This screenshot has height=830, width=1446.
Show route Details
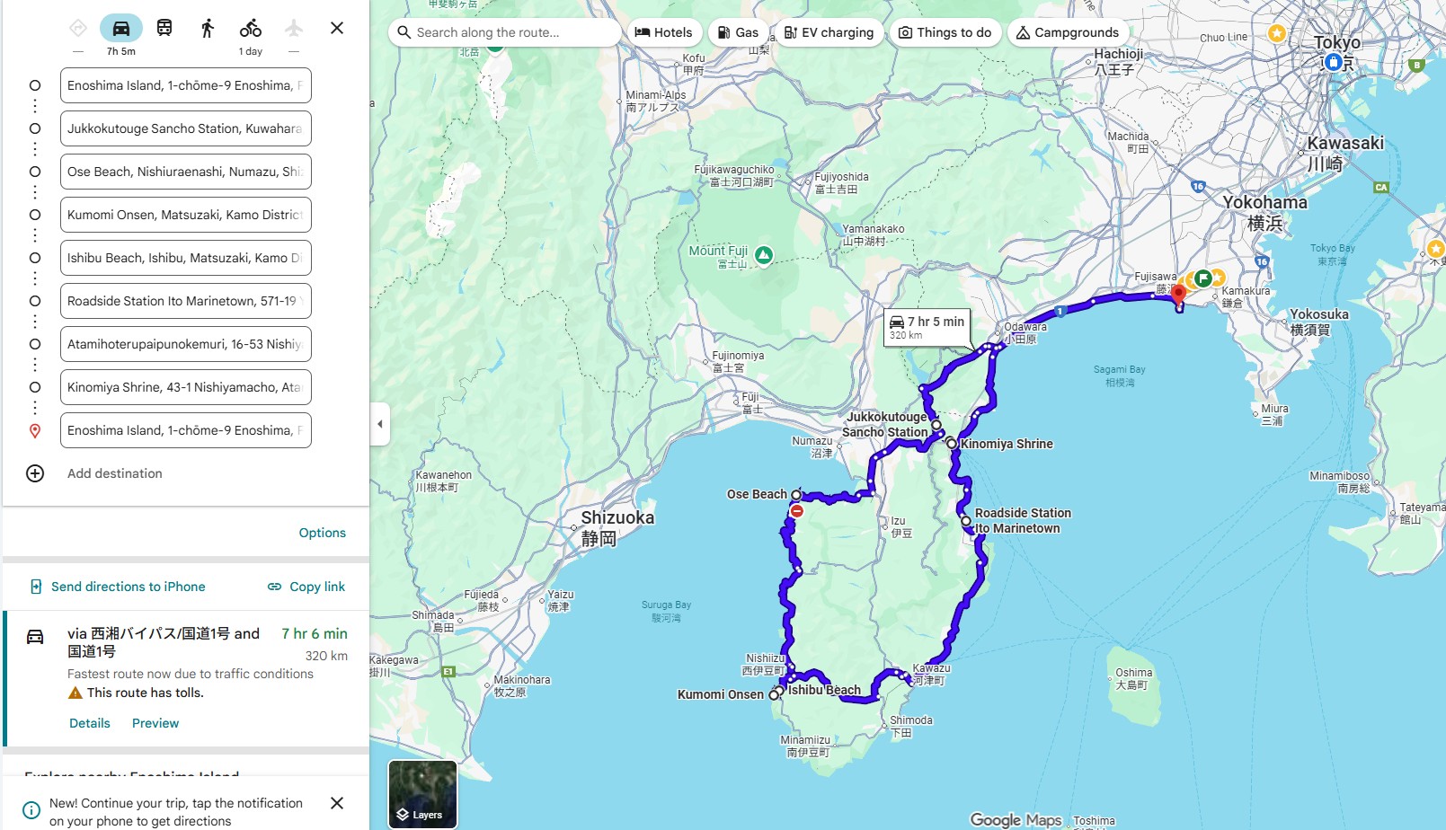(x=90, y=723)
